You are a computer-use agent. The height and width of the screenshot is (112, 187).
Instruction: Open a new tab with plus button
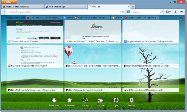click(133, 7)
